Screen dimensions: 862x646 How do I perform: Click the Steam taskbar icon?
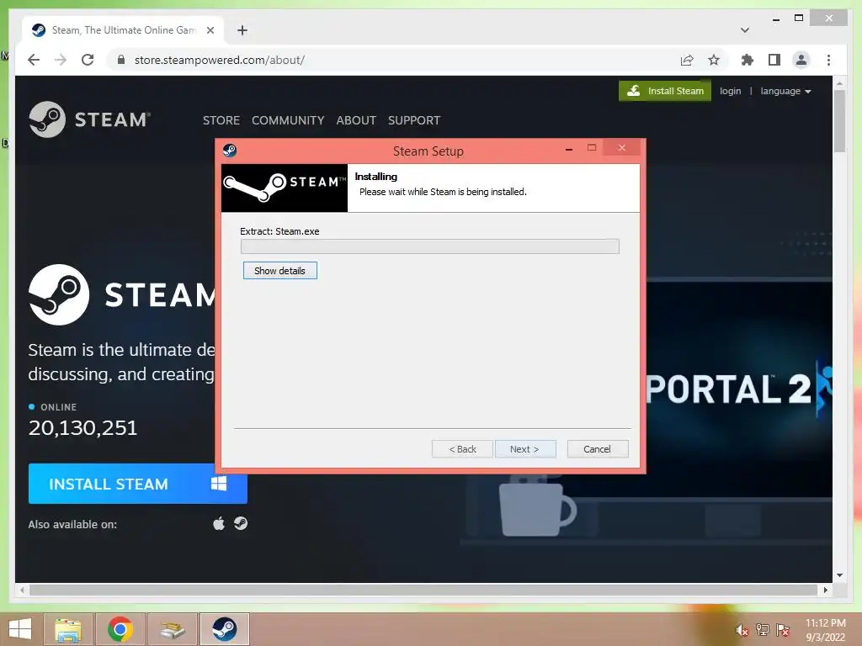(x=224, y=629)
